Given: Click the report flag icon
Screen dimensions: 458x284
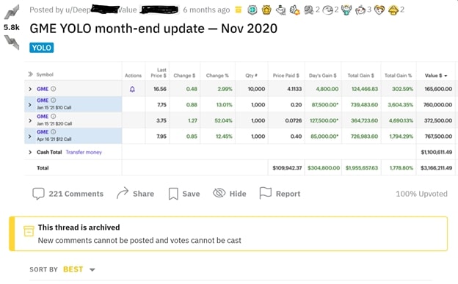Looking at the screenshot, I should pos(266,193).
